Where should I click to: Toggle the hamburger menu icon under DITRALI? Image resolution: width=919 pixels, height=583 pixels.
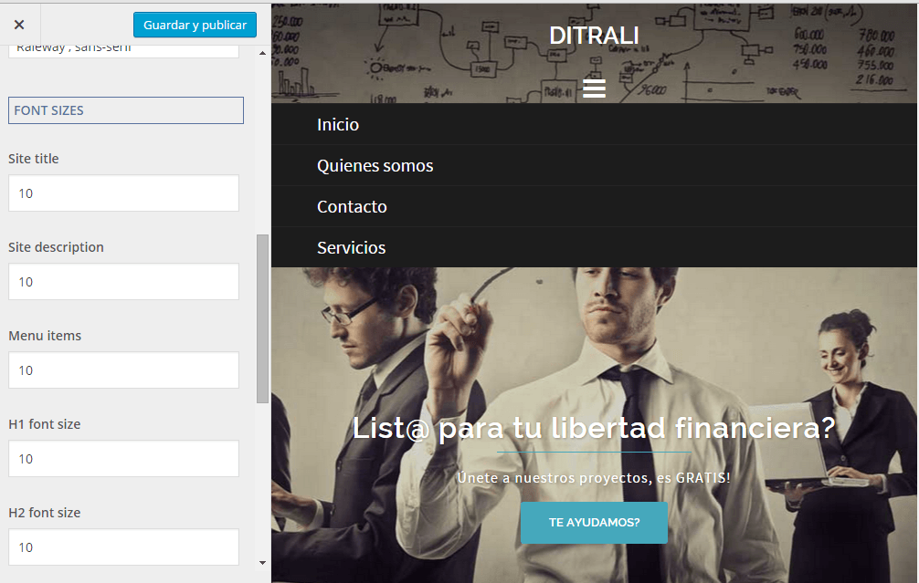click(594, 88)
